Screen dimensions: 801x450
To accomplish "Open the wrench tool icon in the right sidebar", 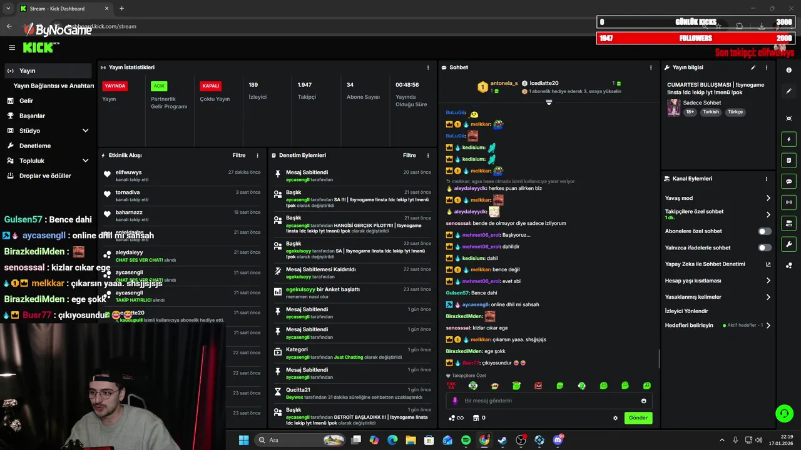I will coord(788,244).
